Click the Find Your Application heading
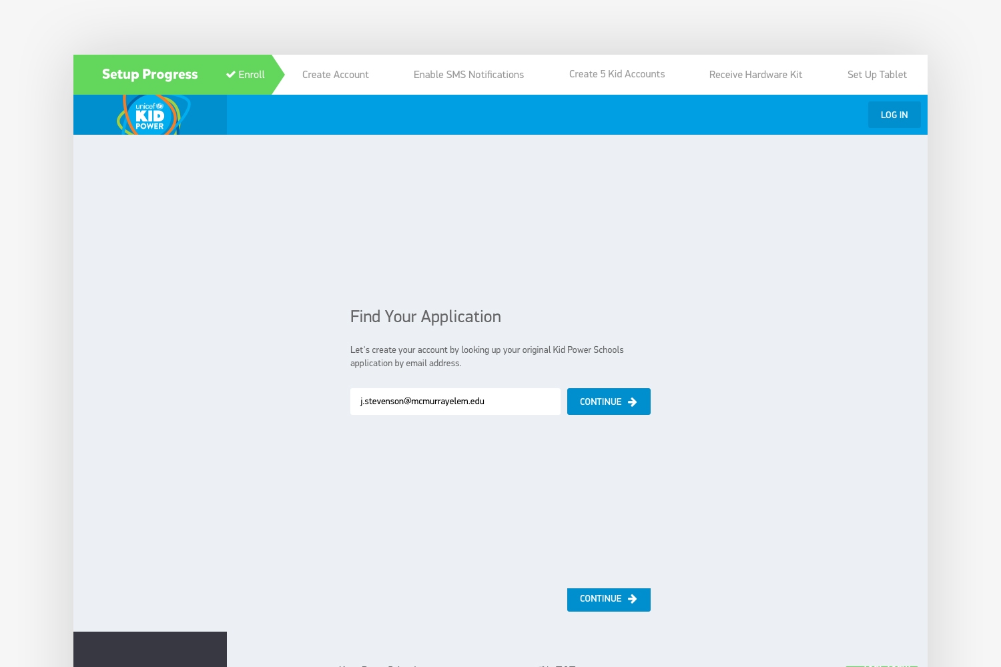1001x667 pixels. tap(426, 317)
